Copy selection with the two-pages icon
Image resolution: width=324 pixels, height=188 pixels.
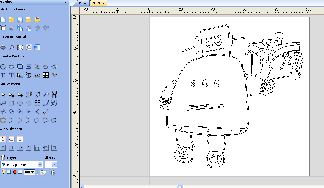pyautogui.click(x=20, y=28)
